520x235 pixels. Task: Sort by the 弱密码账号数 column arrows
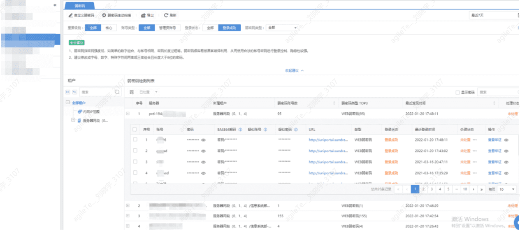click(333, 103)
